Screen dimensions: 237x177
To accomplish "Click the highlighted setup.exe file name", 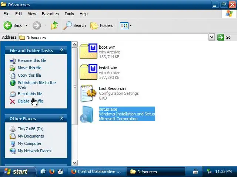I will [x=108, y=109].
